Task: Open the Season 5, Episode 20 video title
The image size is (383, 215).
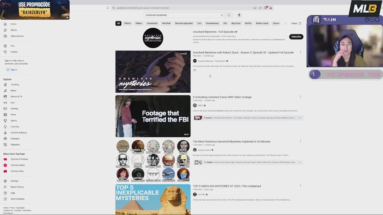Action: (x=243, y=53)
